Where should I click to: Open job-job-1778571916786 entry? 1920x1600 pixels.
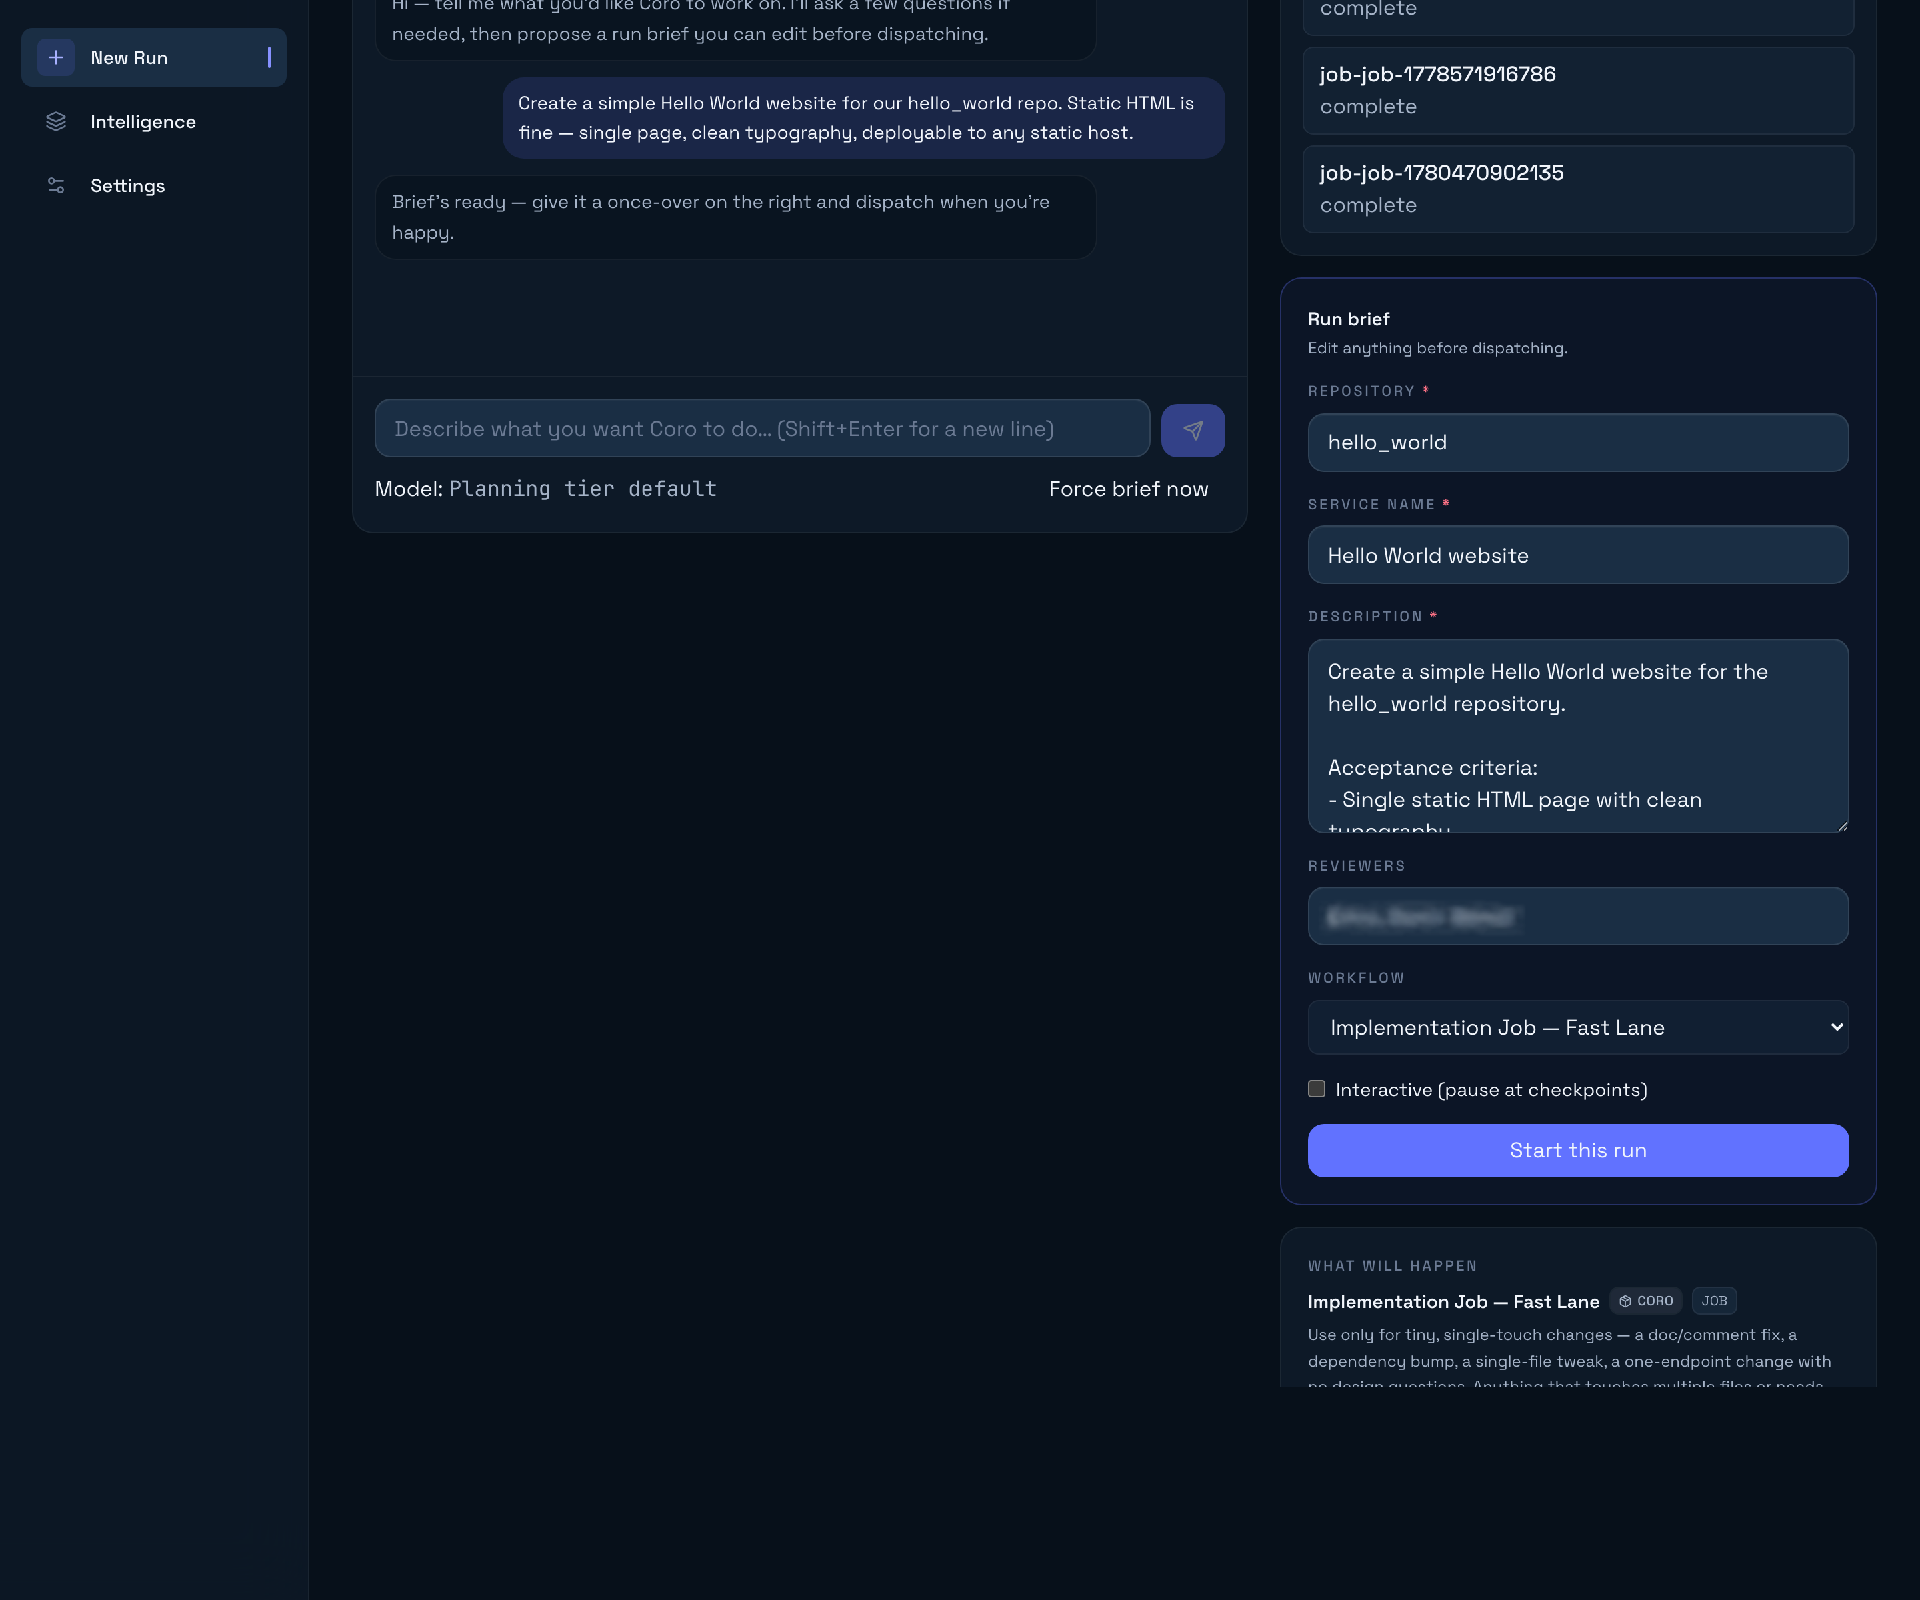pyautogui.click(x=1578, y=91)
